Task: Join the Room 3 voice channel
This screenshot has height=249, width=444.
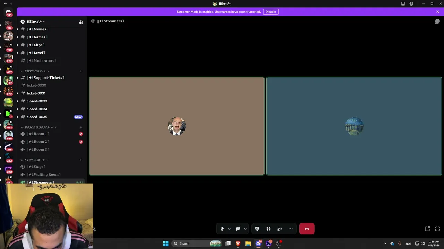Action: pyautogui.click(x=52, y=150)
